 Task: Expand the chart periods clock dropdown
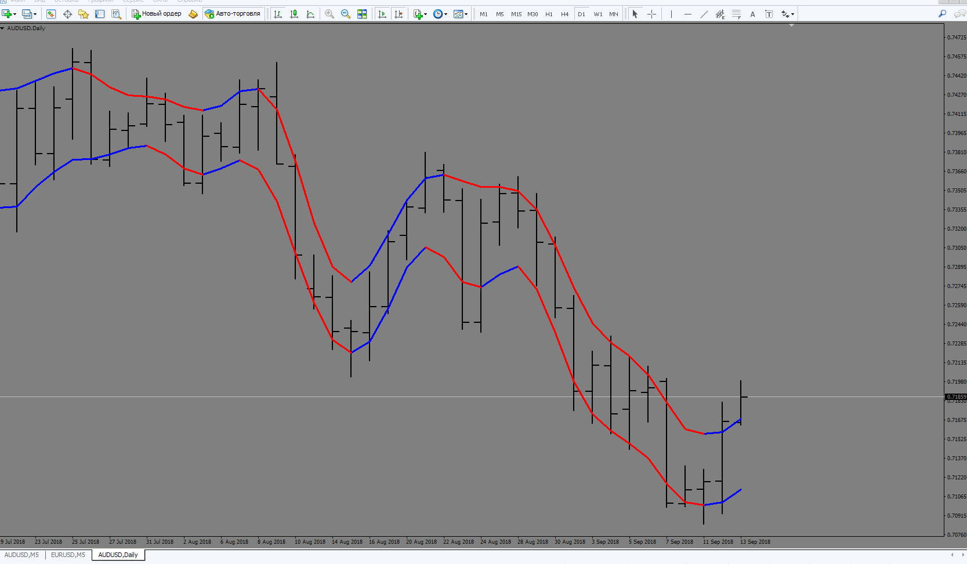pyautogui.click(x=446, y=14)
